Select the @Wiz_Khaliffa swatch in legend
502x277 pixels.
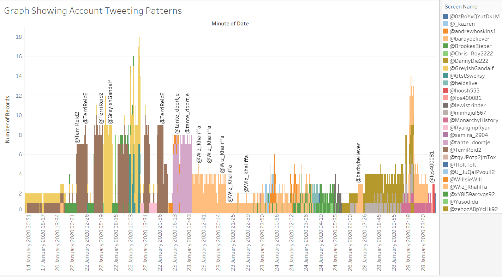[x=446, y=187]
